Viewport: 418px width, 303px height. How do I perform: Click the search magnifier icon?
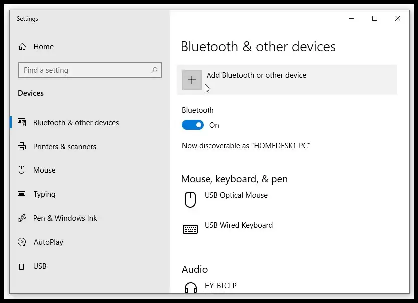[154, 70]
